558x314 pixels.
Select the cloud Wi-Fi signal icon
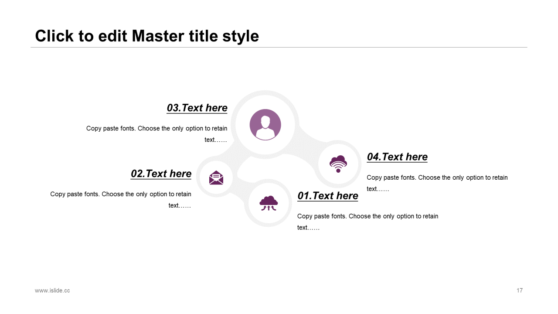pyautogui.click(x=338, y=164)
